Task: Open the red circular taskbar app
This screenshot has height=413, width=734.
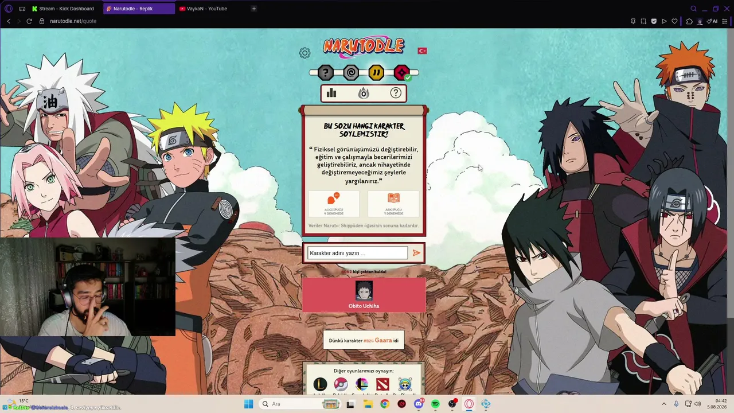Action: click(x=401, y=404)
